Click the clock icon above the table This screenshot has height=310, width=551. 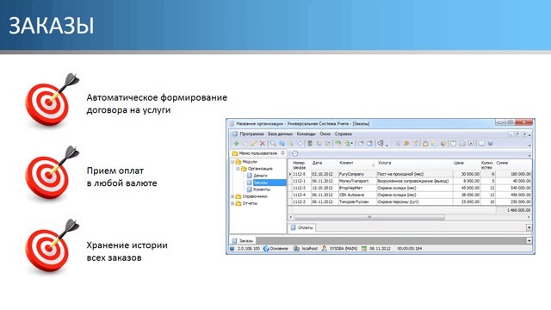click(x=295, y=153)
